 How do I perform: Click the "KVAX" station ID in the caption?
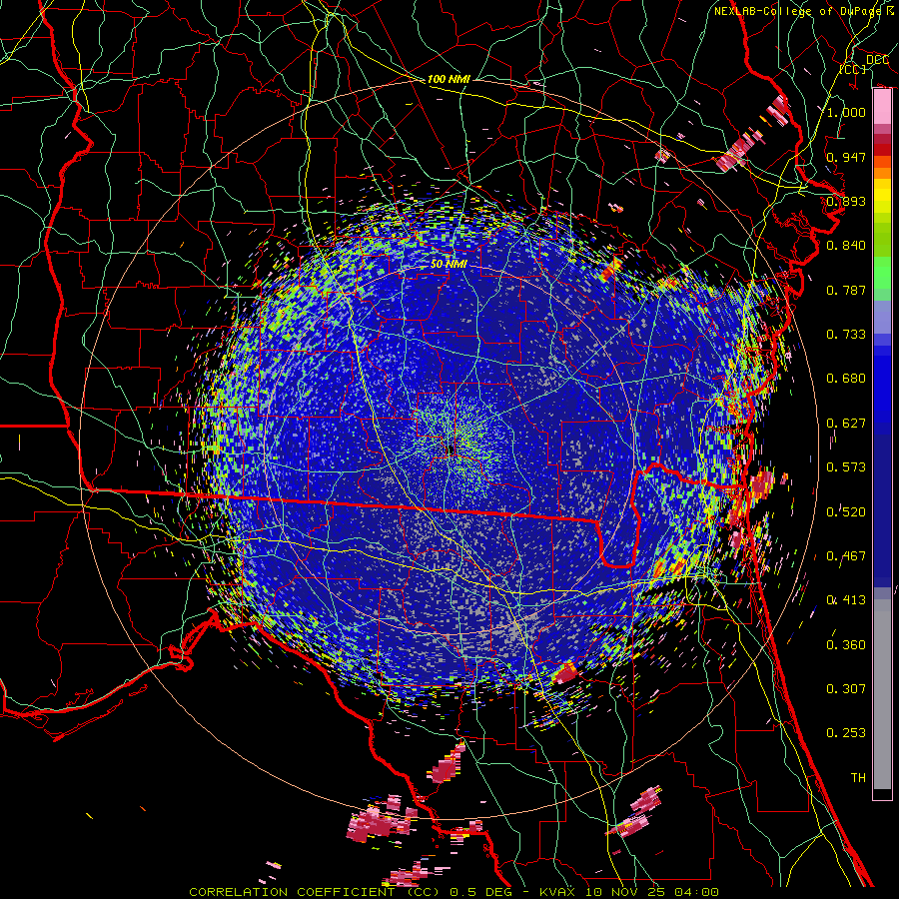557,892
